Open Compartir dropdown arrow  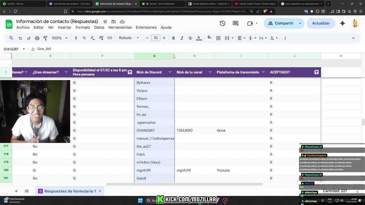(x=300, y=23)
